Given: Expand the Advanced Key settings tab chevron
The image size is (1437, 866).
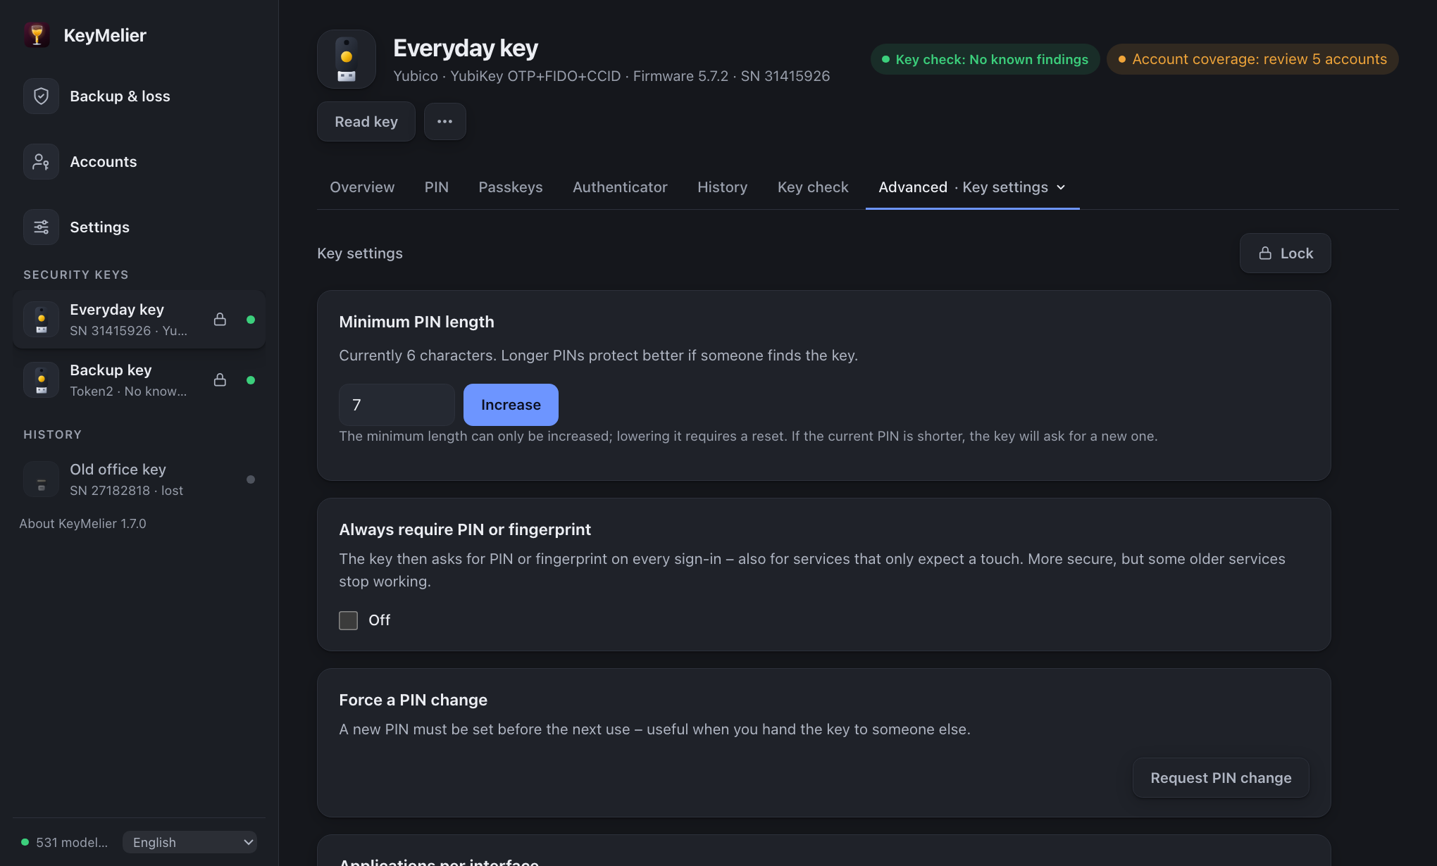Looking at the screenshot, I should click(1061, 187).
